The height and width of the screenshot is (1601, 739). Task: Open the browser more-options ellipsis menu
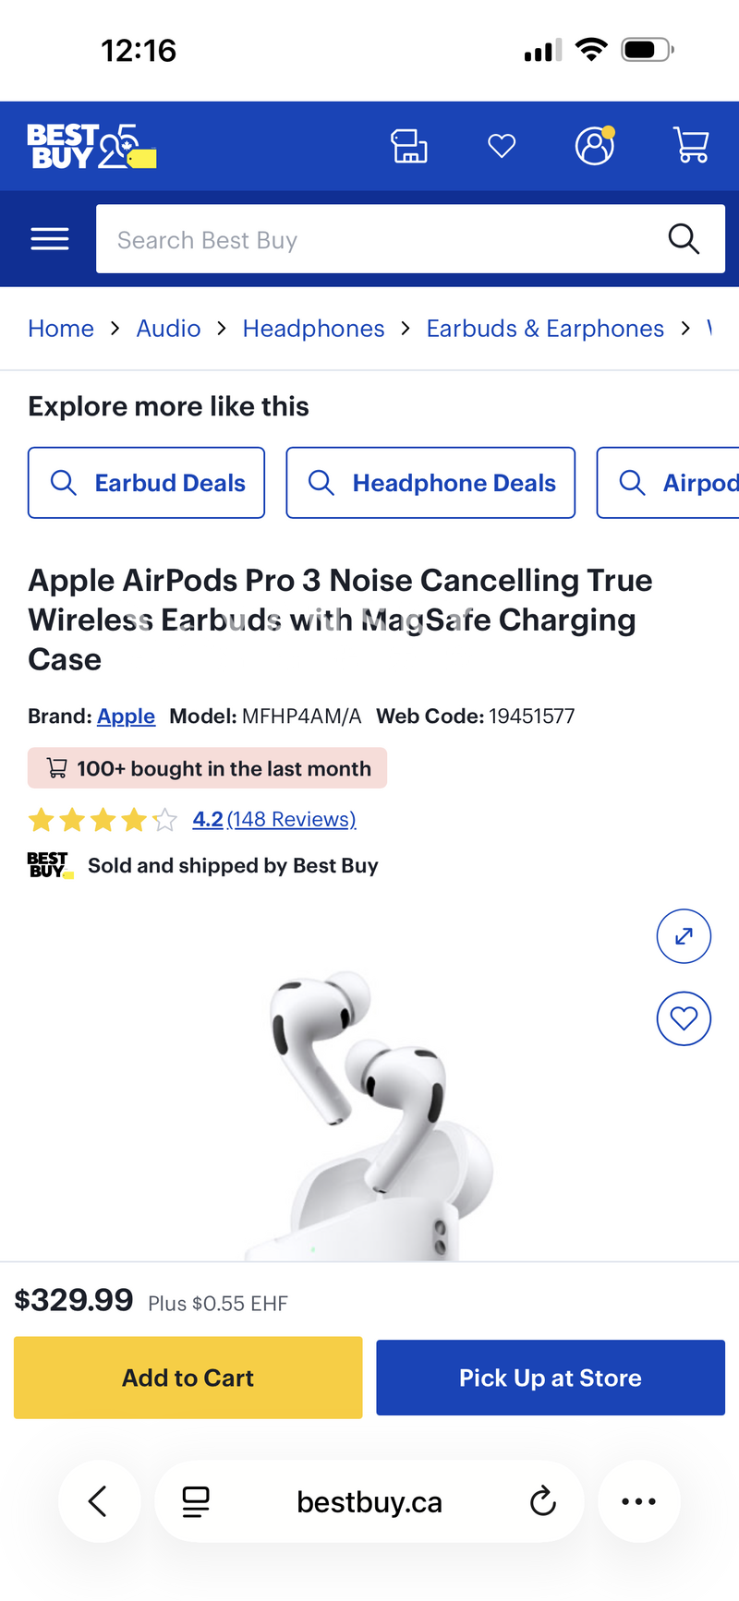coord(639,1501)
